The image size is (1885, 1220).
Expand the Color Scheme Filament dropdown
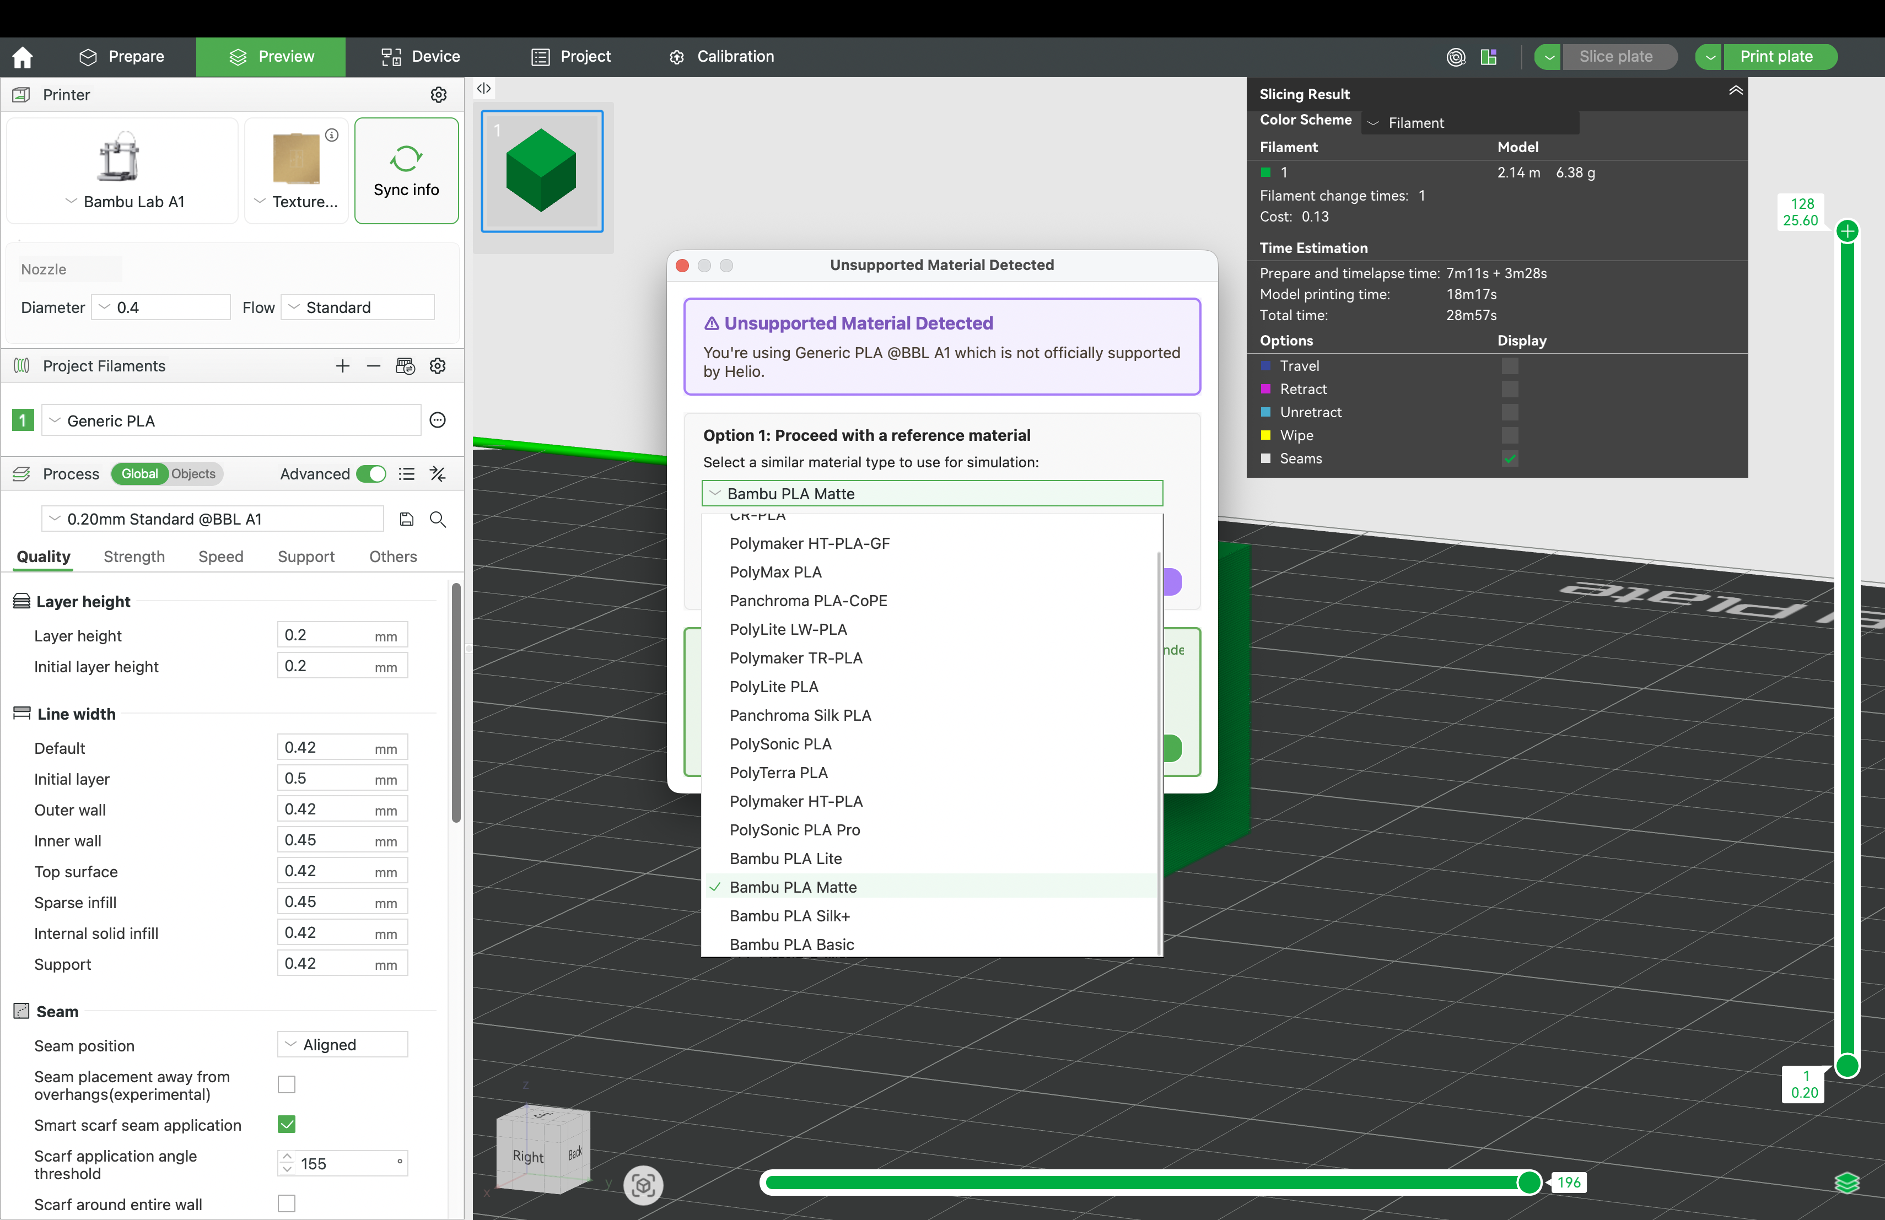pyautogui.click(x=1469, y=123)
